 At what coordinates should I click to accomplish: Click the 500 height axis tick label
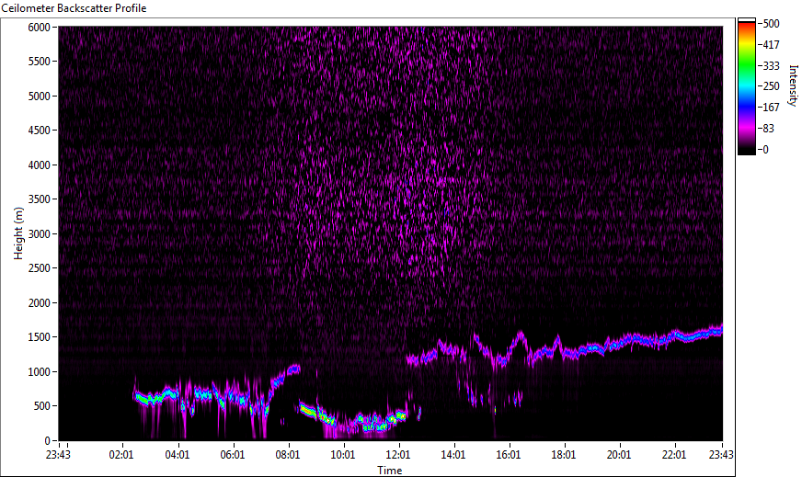41,406
